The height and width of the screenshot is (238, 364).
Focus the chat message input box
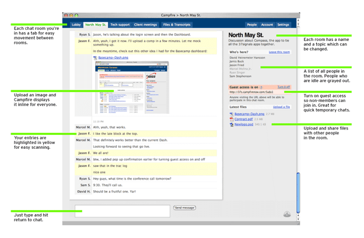(x=123, y=211)
